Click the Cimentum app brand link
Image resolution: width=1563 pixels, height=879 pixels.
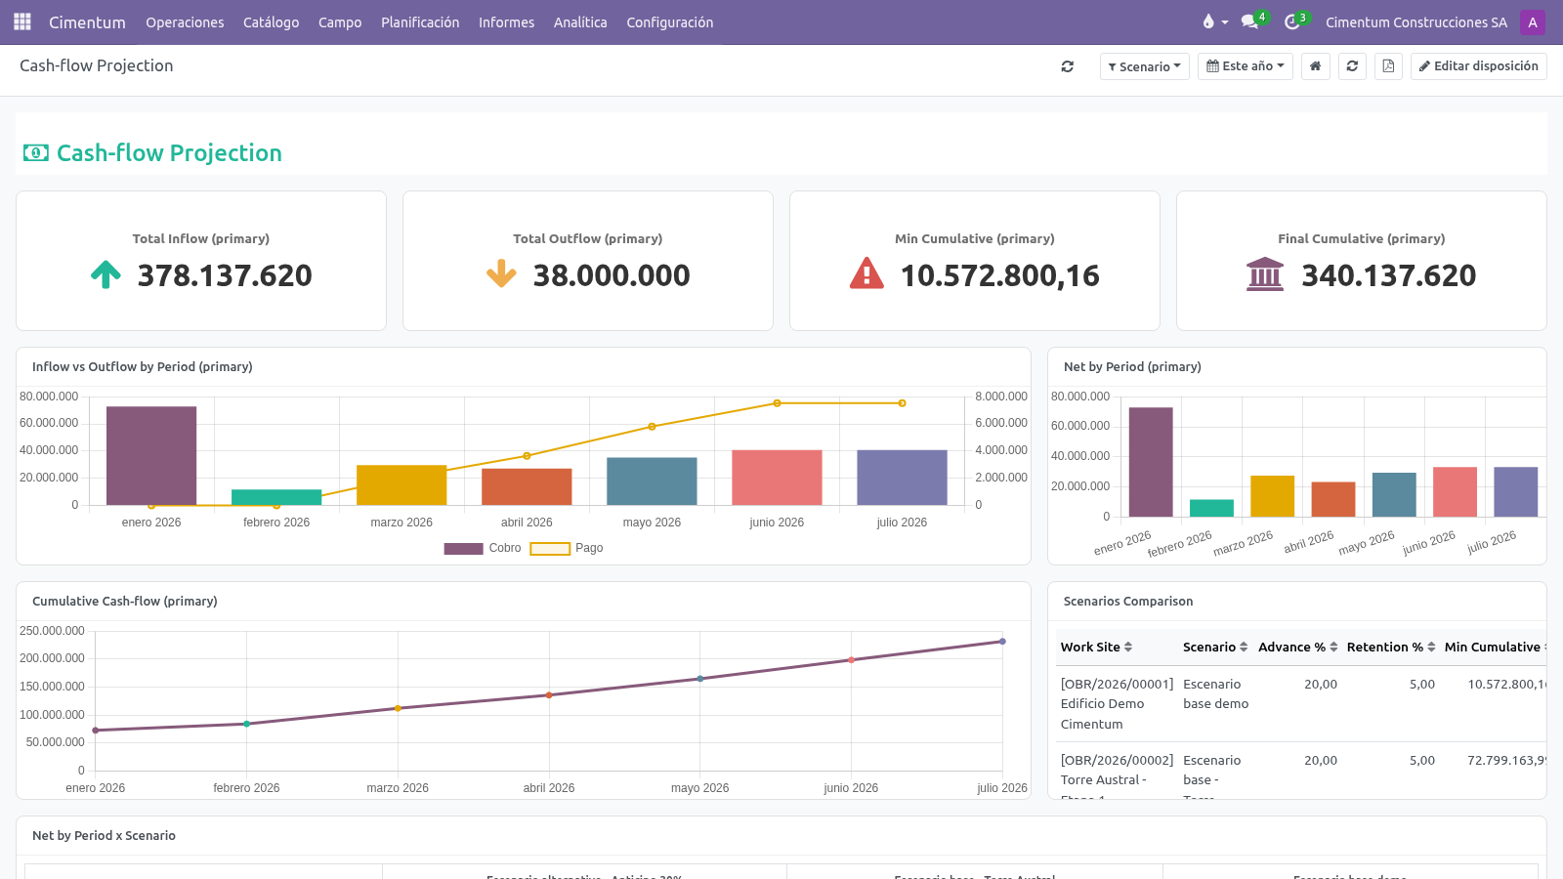click(87, 21)
